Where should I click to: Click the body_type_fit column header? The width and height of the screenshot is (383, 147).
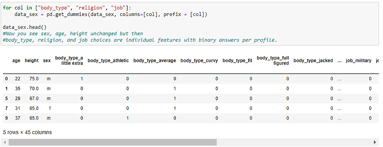coord(237,60)
